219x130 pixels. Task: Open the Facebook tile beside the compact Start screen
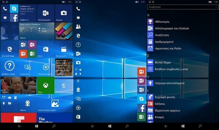[141, 108]
